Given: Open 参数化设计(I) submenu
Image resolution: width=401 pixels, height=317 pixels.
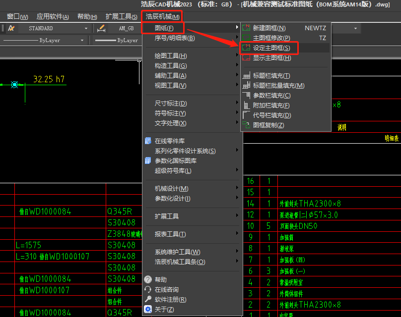Looking at the screenshot, I should (x=191, y=199).
